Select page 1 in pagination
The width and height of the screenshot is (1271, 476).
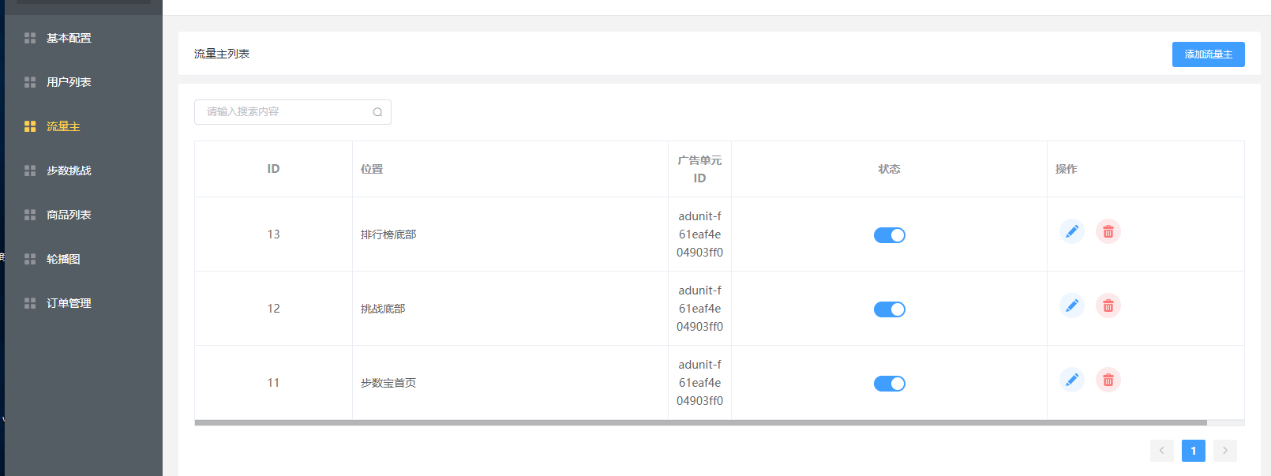tap(1194, 451)
